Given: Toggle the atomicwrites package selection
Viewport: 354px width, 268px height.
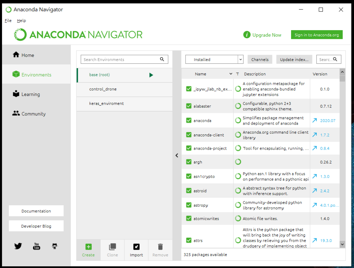Looking at the screenshot, I should click(x=189, y=218).
